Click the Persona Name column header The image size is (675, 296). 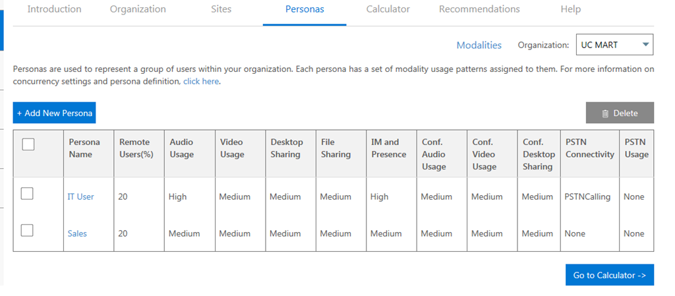(84, 148)
